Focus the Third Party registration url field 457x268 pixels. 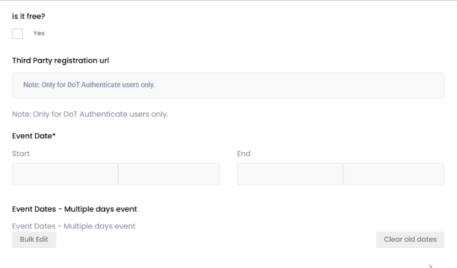(x=228, y=85)
